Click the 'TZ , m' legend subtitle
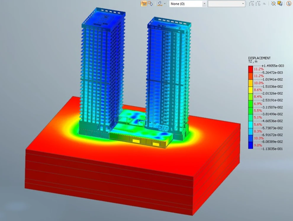 [x=253, y=61]
